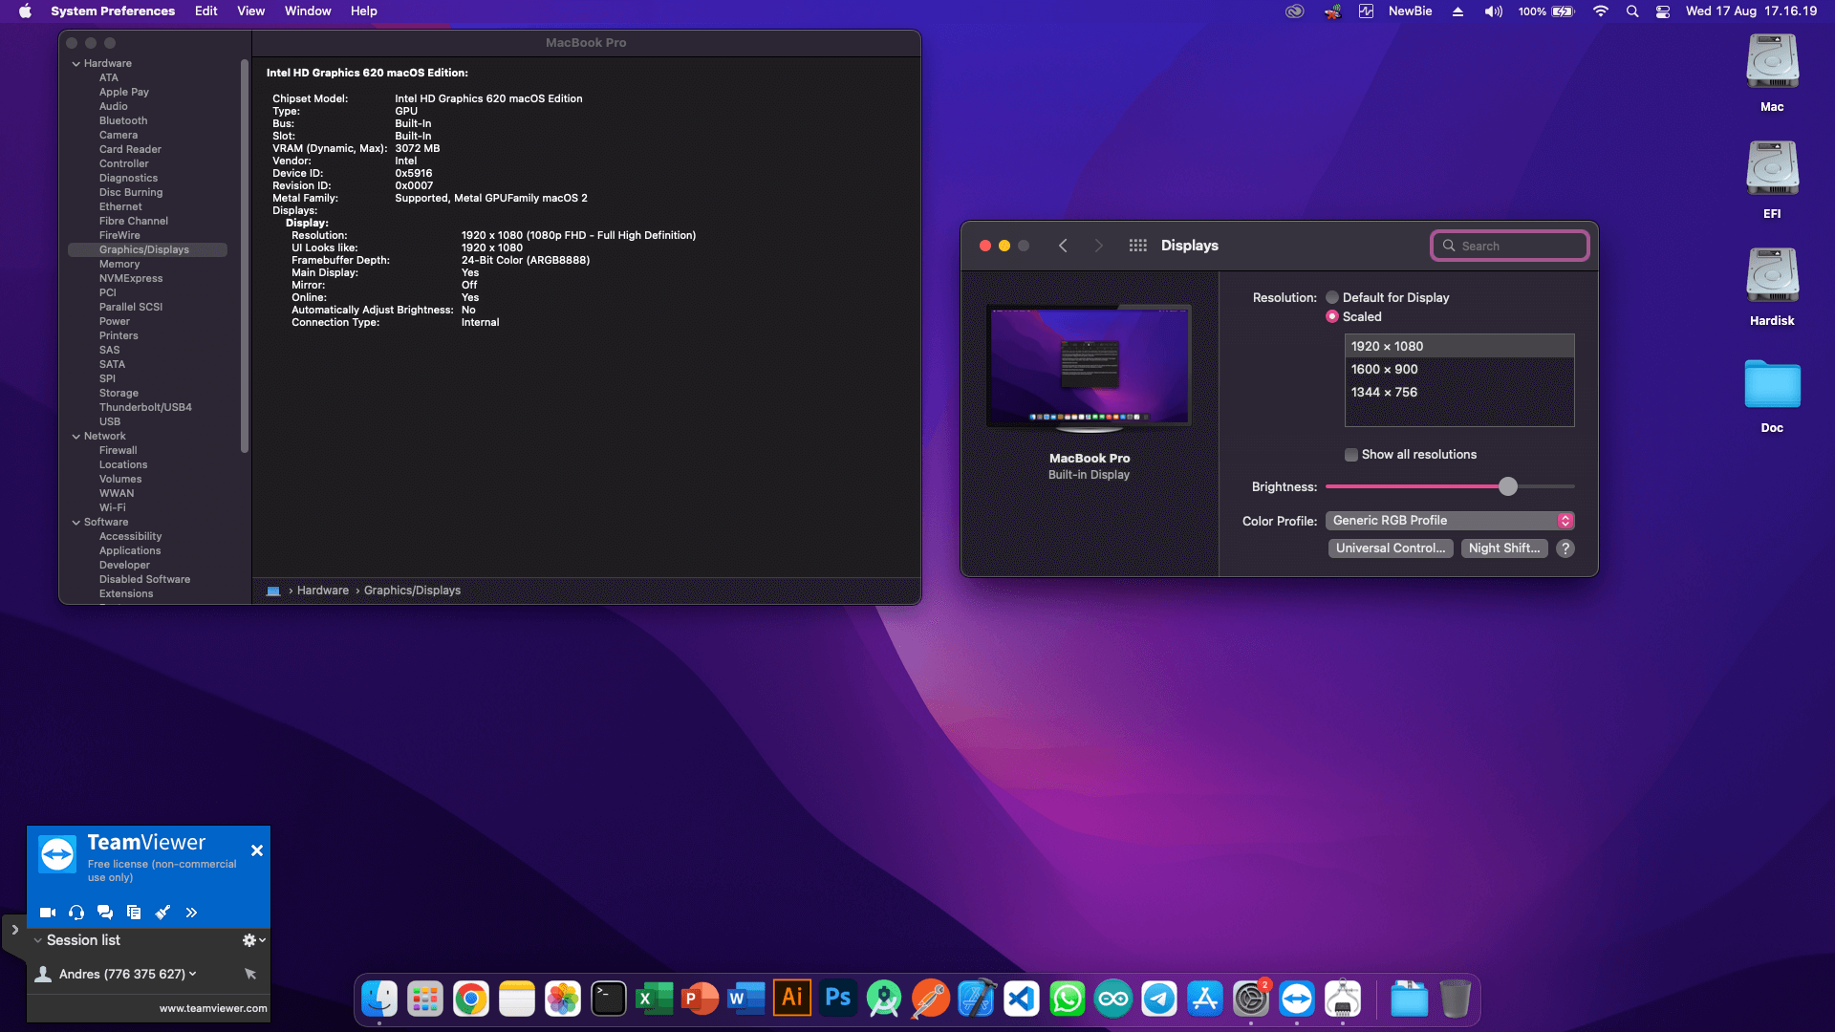Close the TeamViewer panel
Image resolution: width=1835 pixels, height=1032 pixels.
257,850
